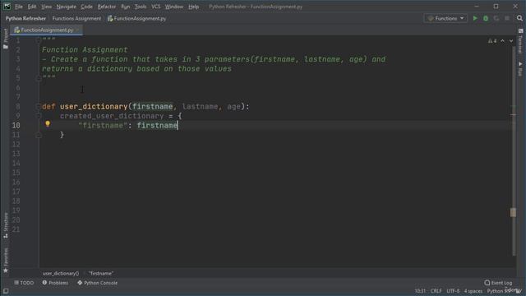Click the yellow intention lightbulb on line 10
The width and height of the screenshot is (526, 296).
[48, 124]
